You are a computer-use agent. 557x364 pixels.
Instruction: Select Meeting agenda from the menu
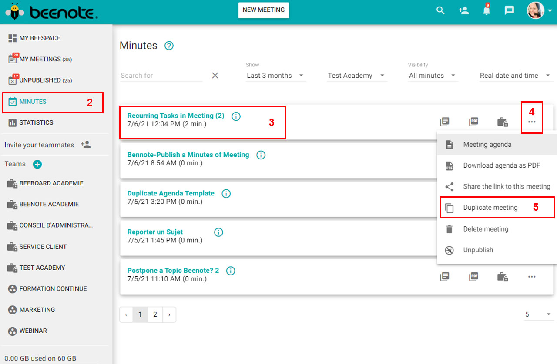497,145
